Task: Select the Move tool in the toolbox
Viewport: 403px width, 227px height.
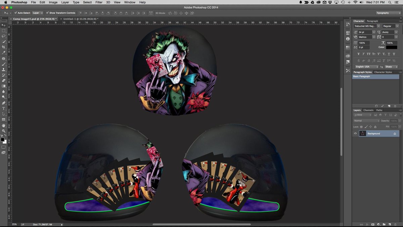Action: click(x=4, y=25)
